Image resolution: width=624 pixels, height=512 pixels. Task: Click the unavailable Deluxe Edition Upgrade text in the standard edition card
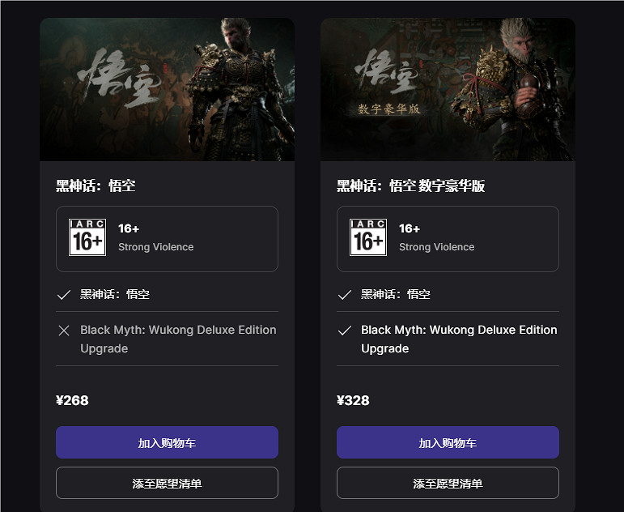point(178,339)
